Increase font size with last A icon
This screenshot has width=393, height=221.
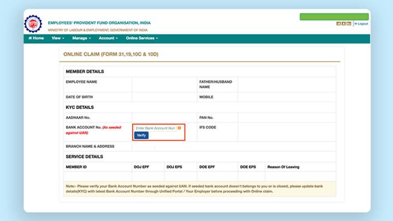(x=348, y=24)
